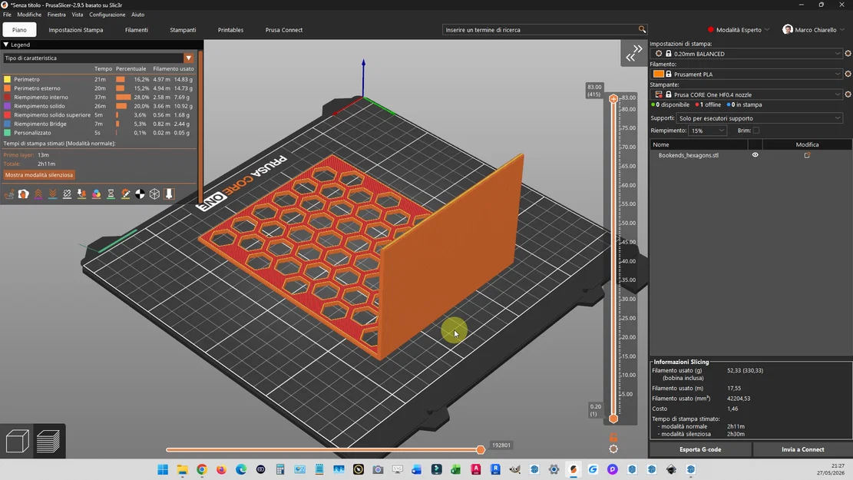Open print settings gear next to BALANCED
This screenshot has width=853, height=480.
(x=848, y=53)
